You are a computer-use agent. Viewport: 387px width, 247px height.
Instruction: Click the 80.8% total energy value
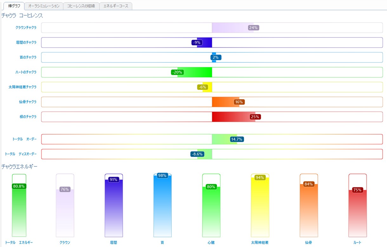click(19, 186)
